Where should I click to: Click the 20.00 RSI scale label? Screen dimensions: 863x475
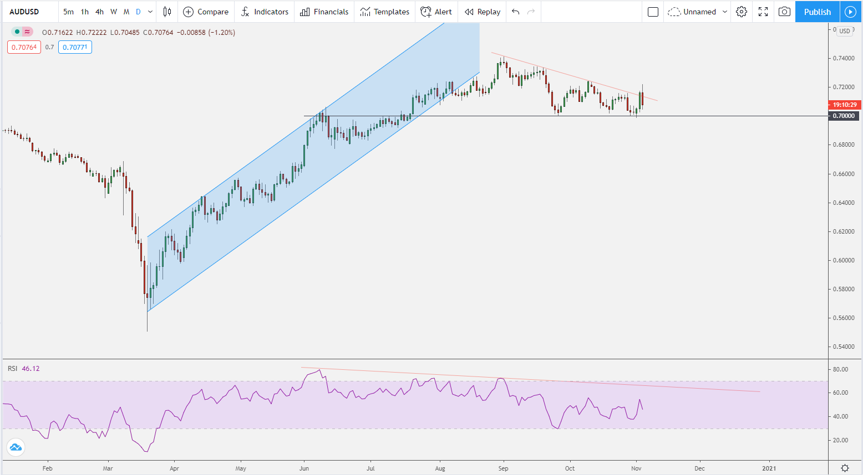click(x=840, y=440)
